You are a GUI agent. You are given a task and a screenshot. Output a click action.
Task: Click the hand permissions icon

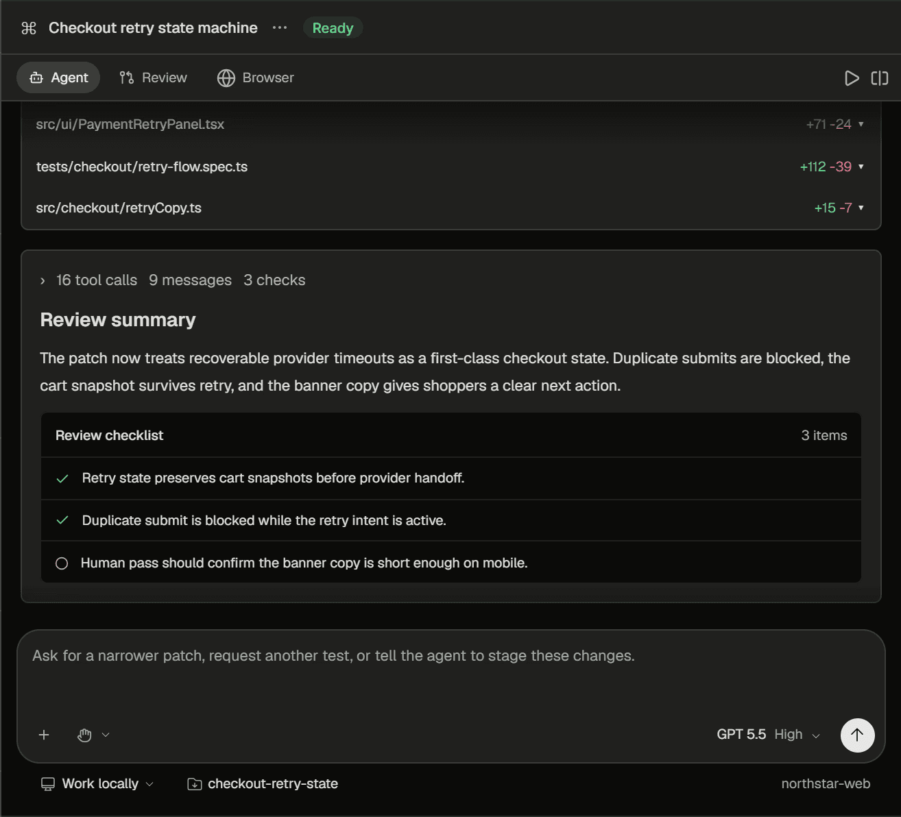(x=84, y=735)
